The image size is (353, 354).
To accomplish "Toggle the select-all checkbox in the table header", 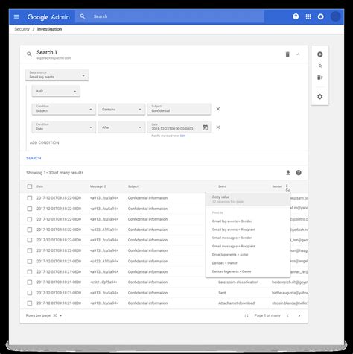I will [x=30, y=186].
